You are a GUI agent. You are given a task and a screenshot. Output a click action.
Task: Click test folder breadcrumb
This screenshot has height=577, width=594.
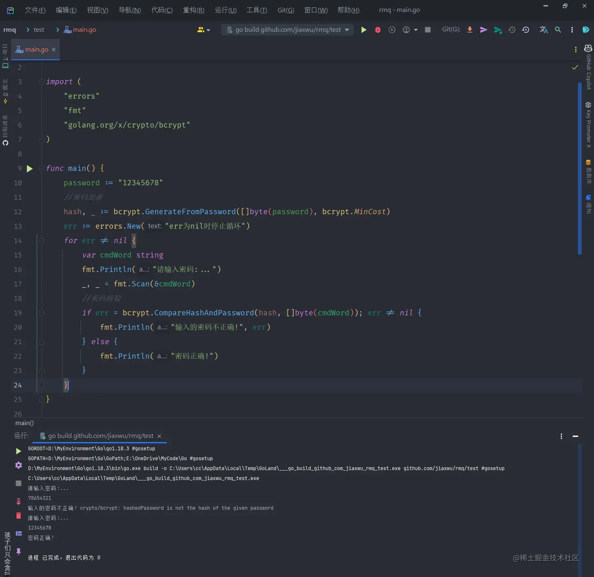point(39,30)
